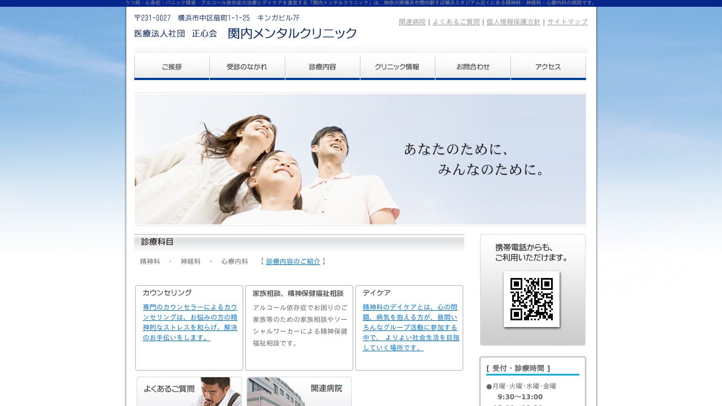Open the お問合わせ navigation item
Viewport: 722px width, 406px height.
(473, 67)
